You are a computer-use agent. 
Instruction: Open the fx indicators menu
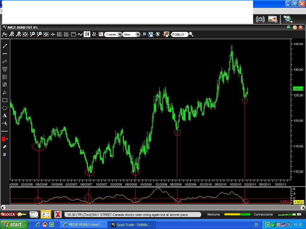coord(4,35)
